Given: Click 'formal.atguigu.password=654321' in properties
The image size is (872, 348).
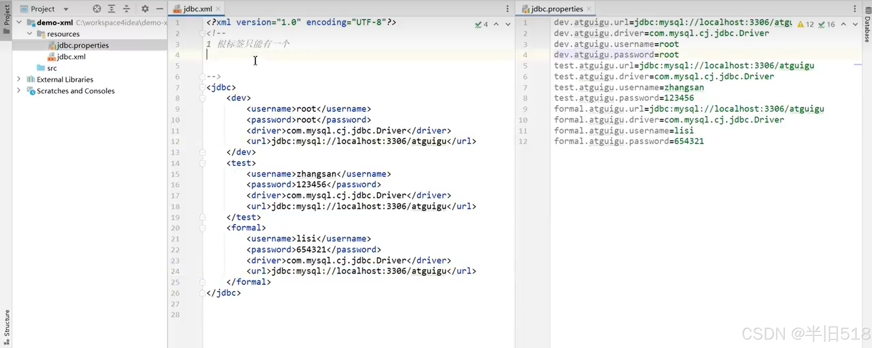Looking at the screenshot, I should point(629,141).
